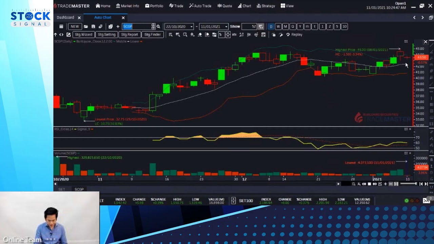Open the Home menu
This screenshot has height=244, width=434.
point(103,6)
